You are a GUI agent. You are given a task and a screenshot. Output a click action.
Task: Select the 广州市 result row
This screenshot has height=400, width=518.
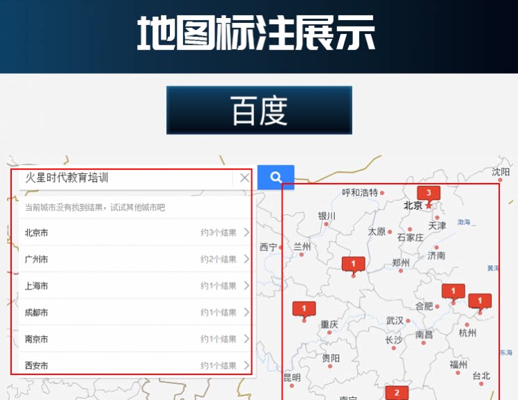point(136,259)
